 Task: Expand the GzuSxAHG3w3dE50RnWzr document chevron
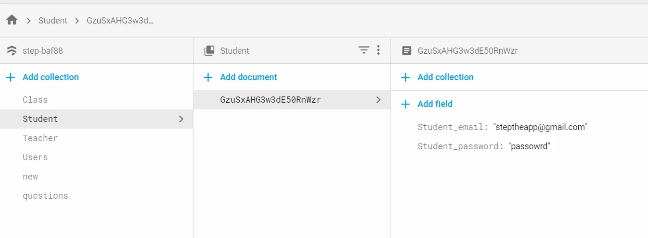(378, 100)
